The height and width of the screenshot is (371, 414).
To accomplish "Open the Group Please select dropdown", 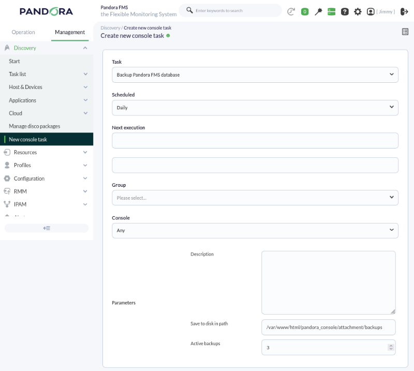I will tap(255, 198).
